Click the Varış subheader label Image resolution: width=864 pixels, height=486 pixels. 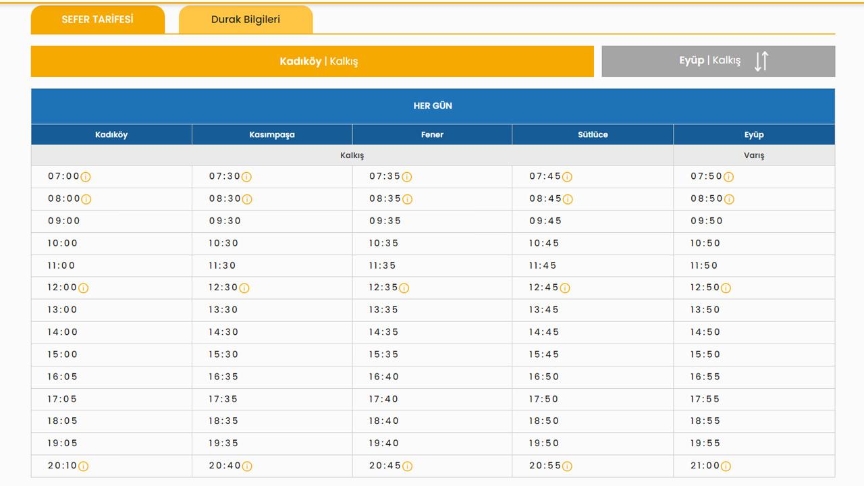(754, 155)
